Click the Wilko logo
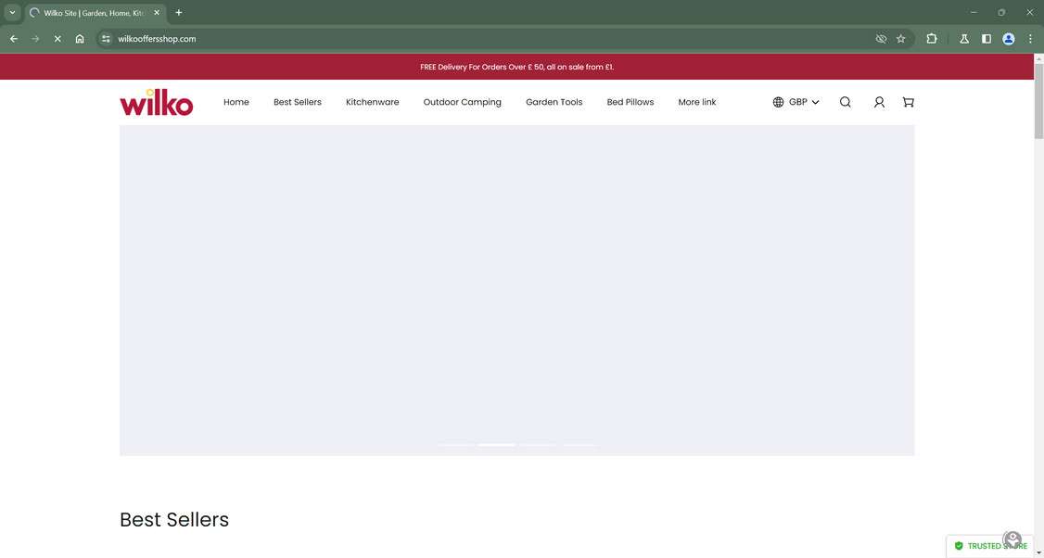This screenshot has width=1044, height=558. click(156, 103)
